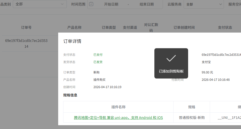The width and height of the screenshot is (241, 129).
Task: Click the 结束日期 end date field
Action: (x=147, y=4)
